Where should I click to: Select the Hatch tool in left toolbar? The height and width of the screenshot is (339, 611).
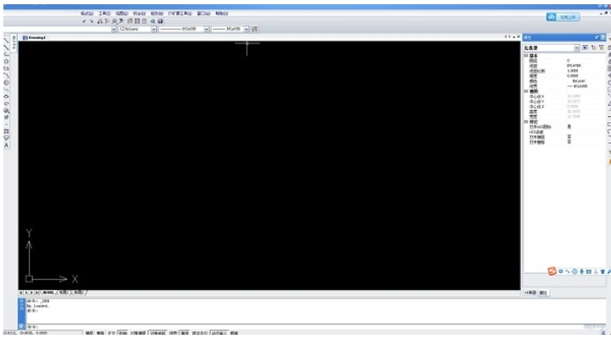pos(6,131)
